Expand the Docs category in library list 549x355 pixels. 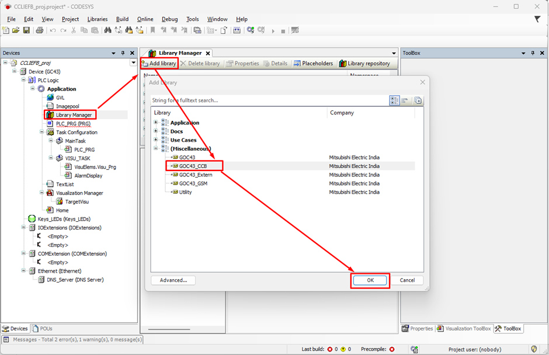(156, 131)
